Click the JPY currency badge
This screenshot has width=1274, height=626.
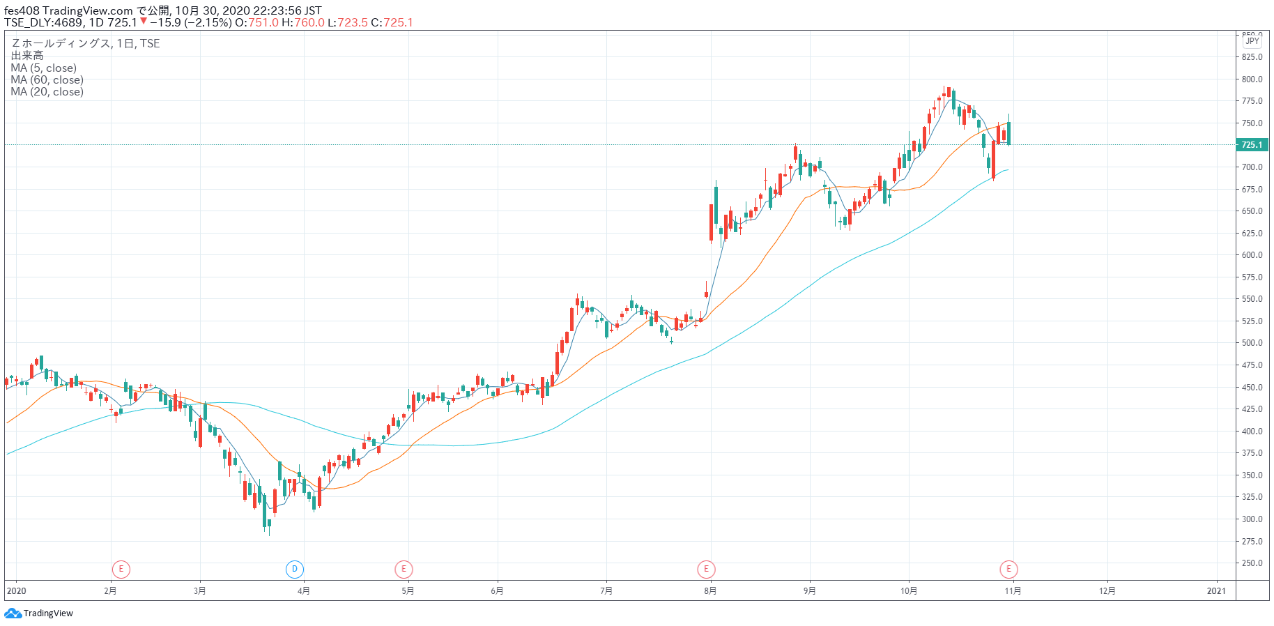point(1252,41)
